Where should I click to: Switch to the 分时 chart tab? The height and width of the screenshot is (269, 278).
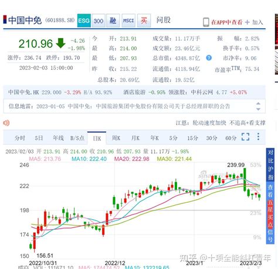click(x=20, y=138)
